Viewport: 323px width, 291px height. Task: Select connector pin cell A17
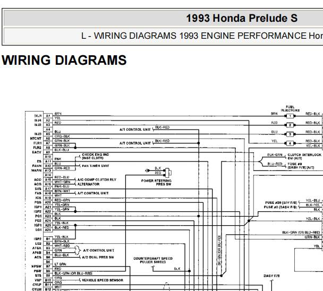[48, 189]
